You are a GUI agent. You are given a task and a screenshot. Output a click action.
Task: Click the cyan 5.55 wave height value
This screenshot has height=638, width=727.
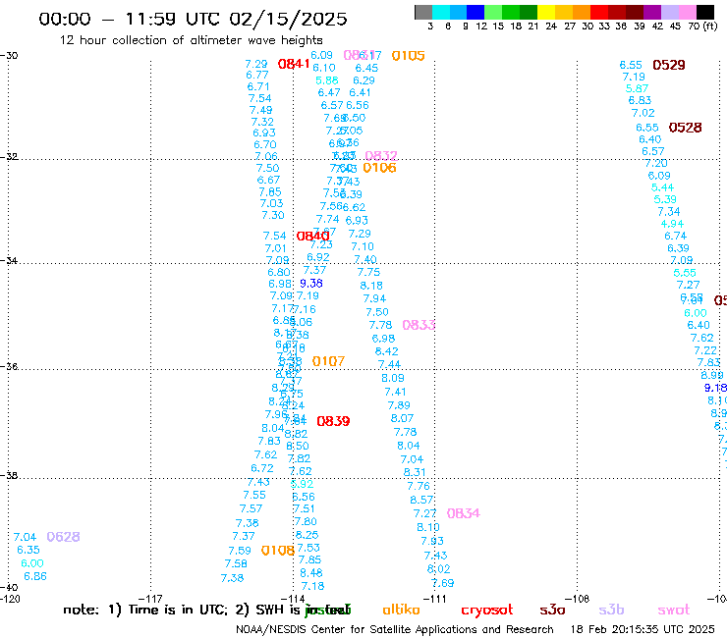click(x=685, y=273)
